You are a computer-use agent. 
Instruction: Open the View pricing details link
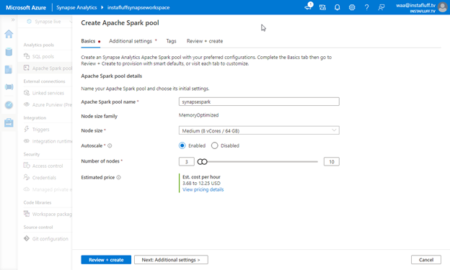[203, 189]
